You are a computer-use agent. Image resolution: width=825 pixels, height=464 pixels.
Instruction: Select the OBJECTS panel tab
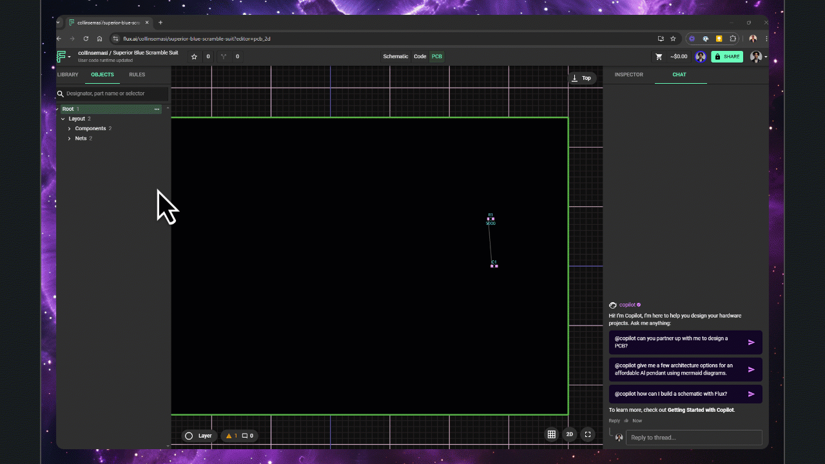tap(102, 75)
